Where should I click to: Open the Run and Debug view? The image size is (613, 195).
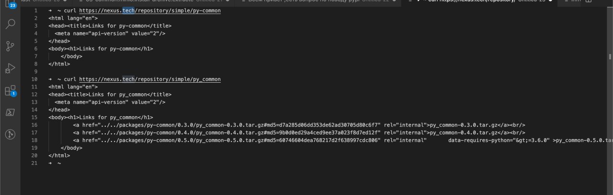[10, 68]
